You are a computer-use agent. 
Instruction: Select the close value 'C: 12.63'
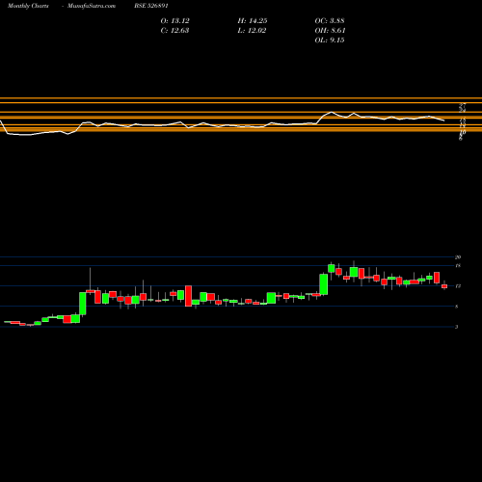(174, 31)
